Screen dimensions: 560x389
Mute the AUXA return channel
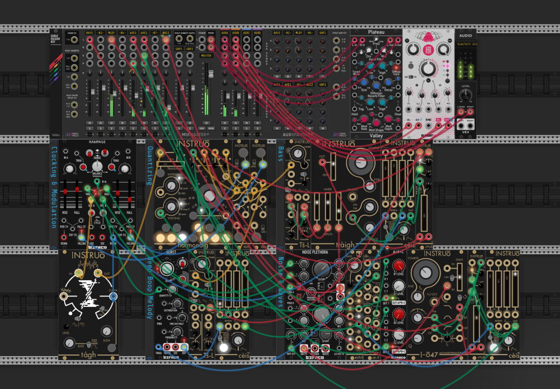pyautogui.click(x=225, y=123)
